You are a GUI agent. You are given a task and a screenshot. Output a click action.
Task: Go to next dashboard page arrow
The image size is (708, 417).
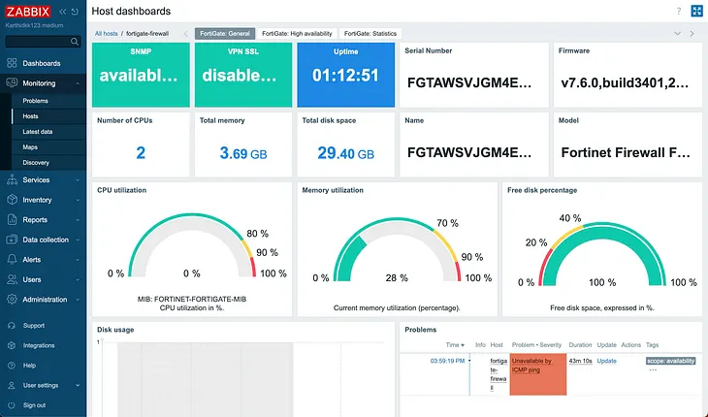coord(692,33)
